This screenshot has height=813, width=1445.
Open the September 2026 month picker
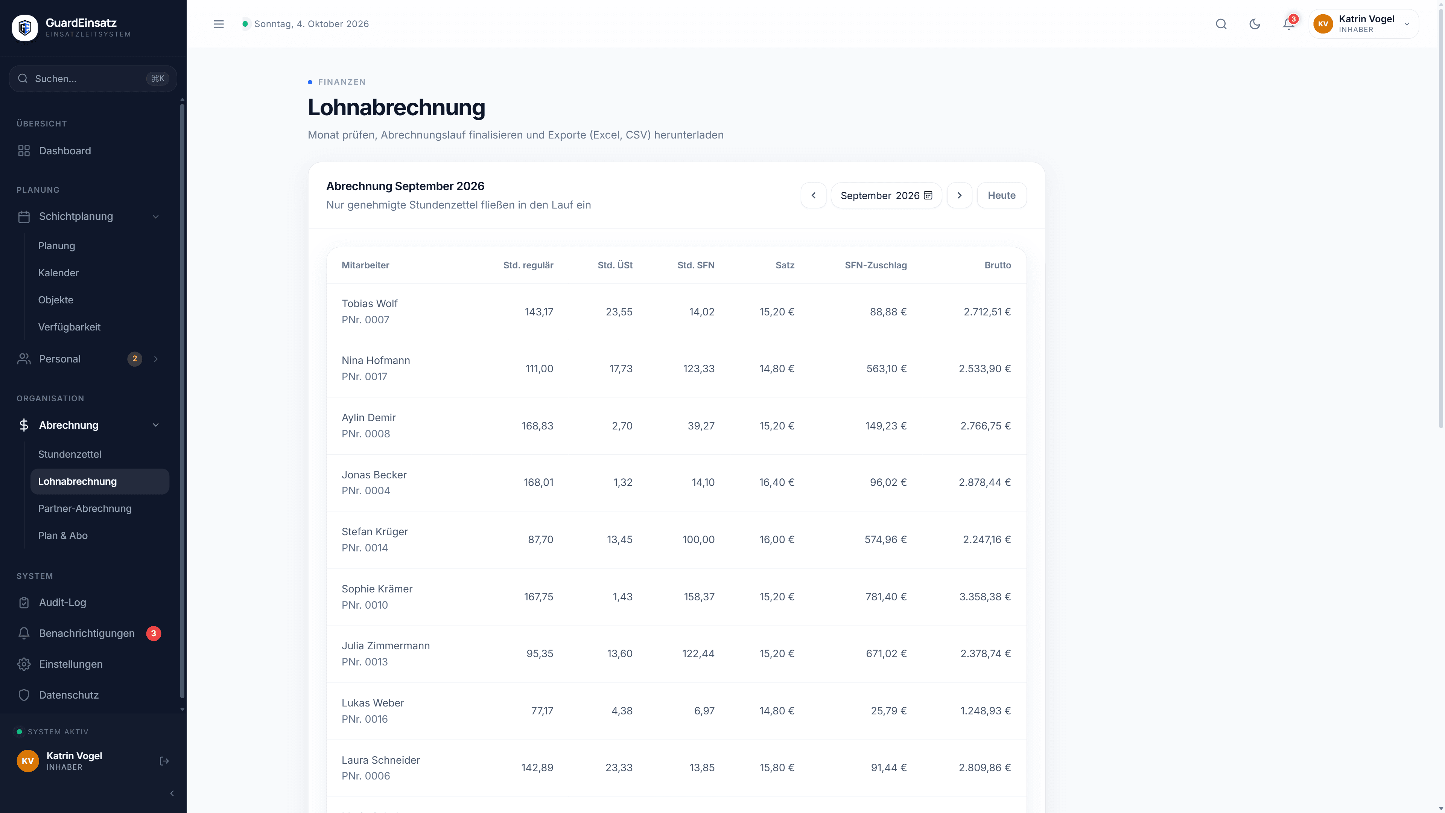[886, 195]
